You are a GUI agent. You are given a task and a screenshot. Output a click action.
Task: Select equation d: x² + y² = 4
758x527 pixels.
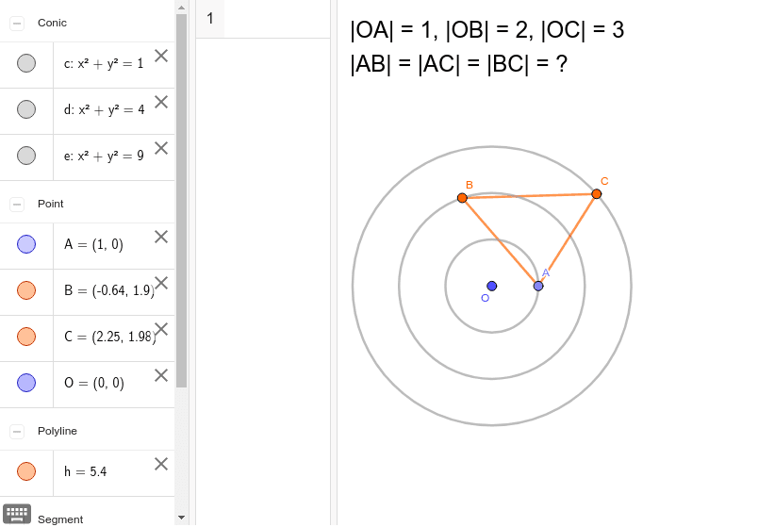click(104, 109)
